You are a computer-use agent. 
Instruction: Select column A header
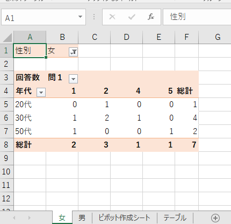30,37
